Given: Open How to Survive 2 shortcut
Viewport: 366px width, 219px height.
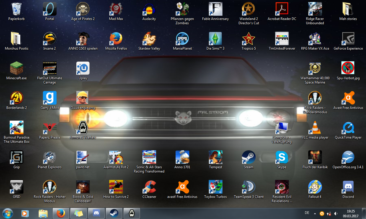Looking at the screenshot, I should 116,187.
